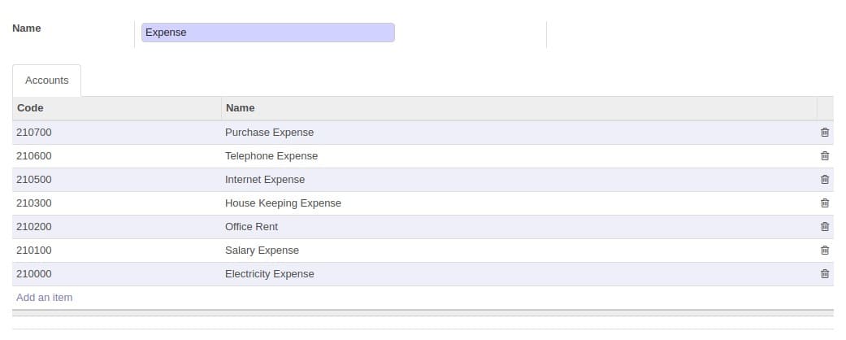
Task: Click trash icon for Office Rent
Action: [824, 227]
